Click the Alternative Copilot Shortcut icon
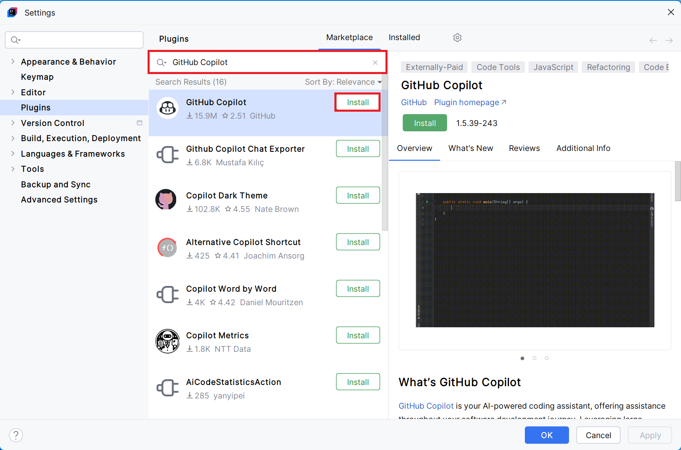 167,248
